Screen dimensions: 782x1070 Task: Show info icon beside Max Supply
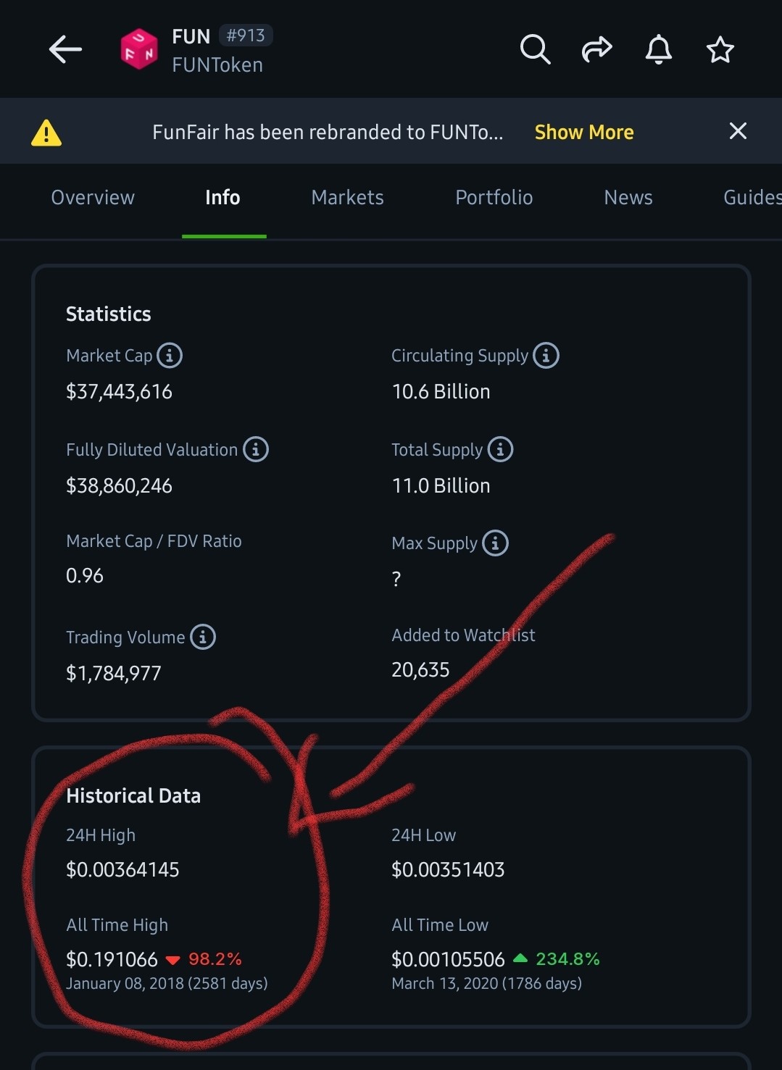(x=495, y=543)
